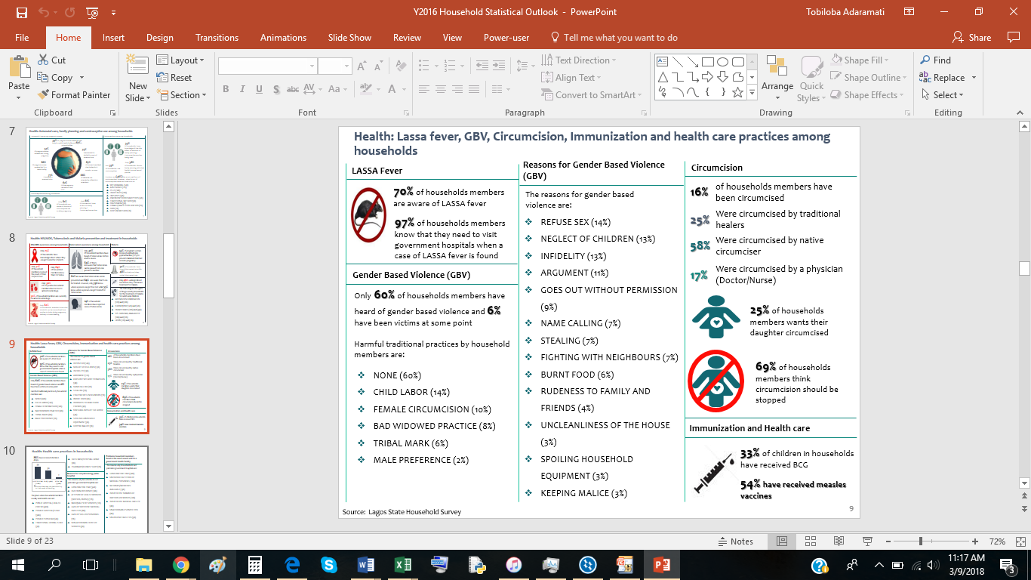This screenshot has height=580, width=1031.
Task: Click the zoom in plus button
Action: pos(976,541)
